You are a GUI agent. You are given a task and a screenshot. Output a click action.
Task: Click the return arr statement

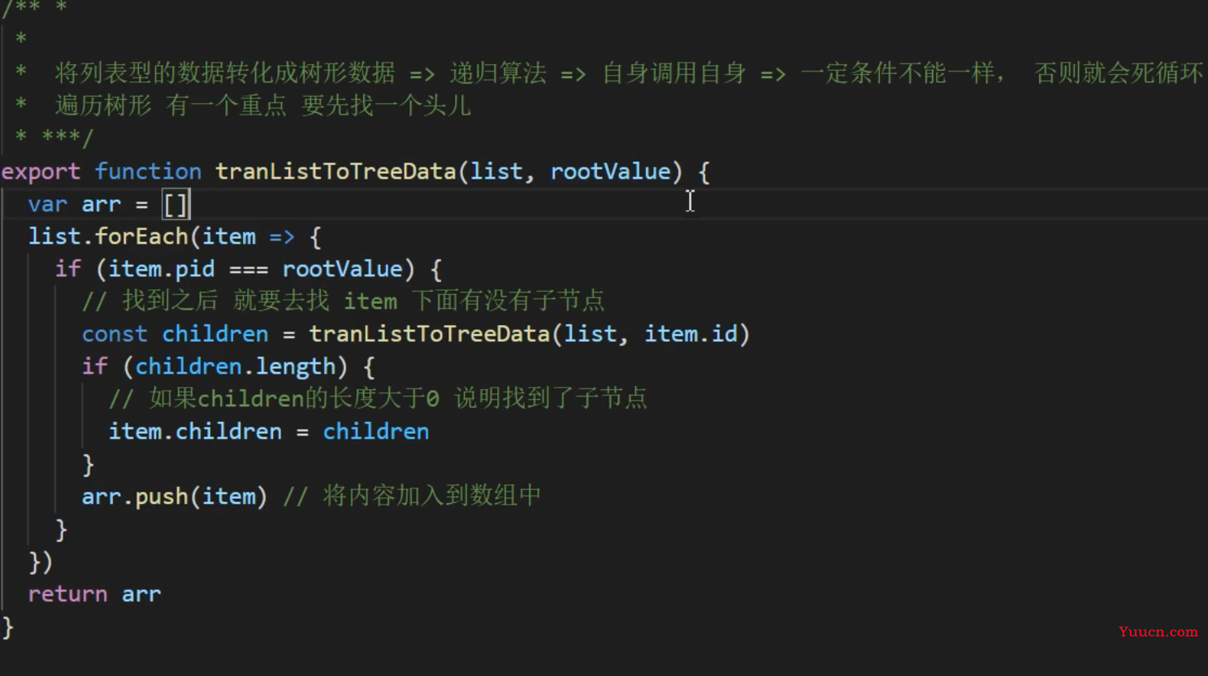(x=94, y=594)
